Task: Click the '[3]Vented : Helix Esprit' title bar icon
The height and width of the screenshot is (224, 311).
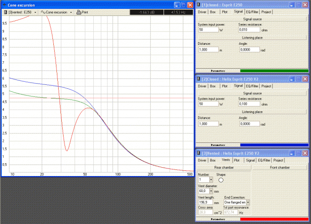Action: [199, 153]
